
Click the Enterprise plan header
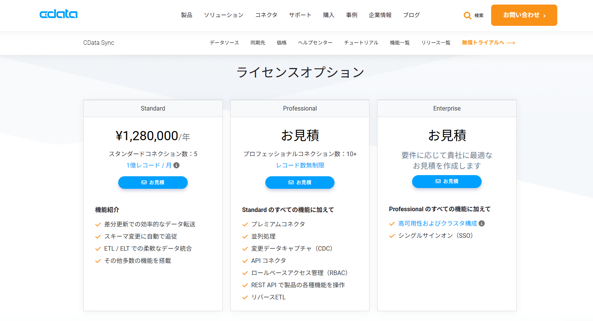[447, 109]
